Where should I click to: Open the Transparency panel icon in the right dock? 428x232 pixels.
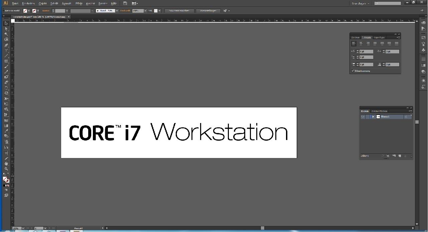point(424,72)
